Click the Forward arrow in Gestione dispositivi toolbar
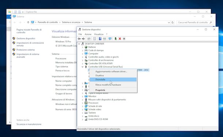 [83, 39]
